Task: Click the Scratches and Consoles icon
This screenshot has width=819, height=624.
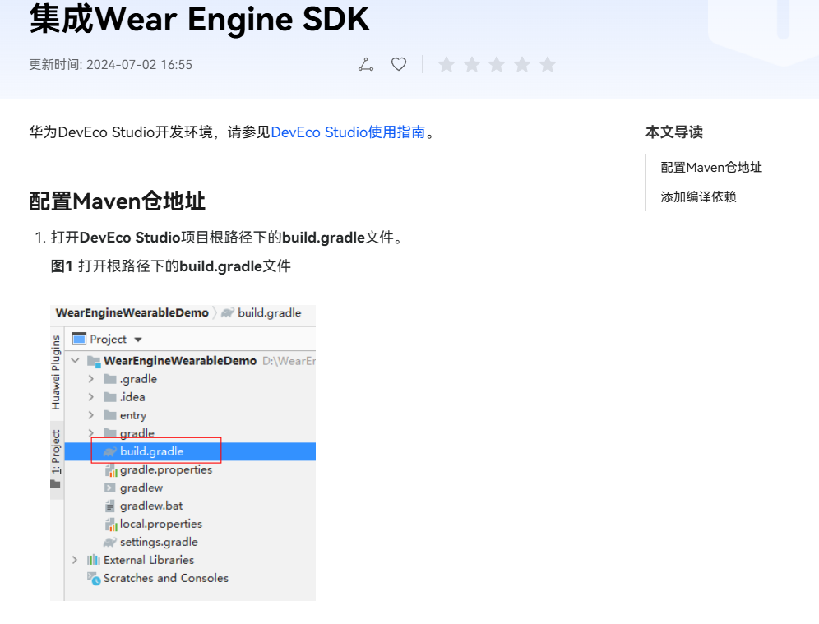Action: (x=94, y=578)
